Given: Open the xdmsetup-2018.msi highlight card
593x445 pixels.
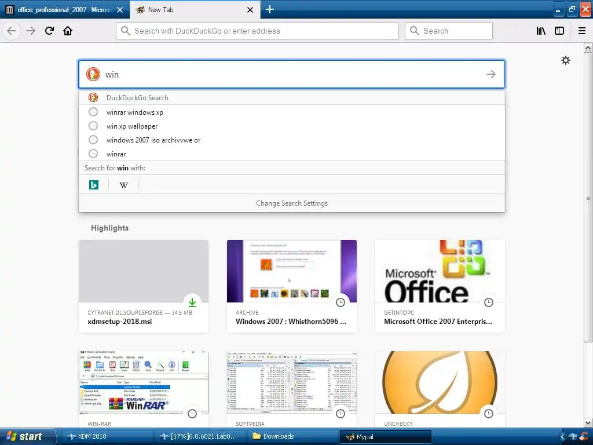Looking at the screenshot, I should [x=144, y=286].
